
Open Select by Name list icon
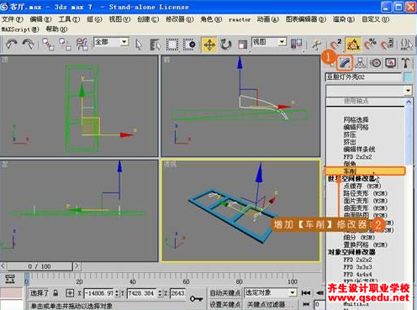point(155,45)
